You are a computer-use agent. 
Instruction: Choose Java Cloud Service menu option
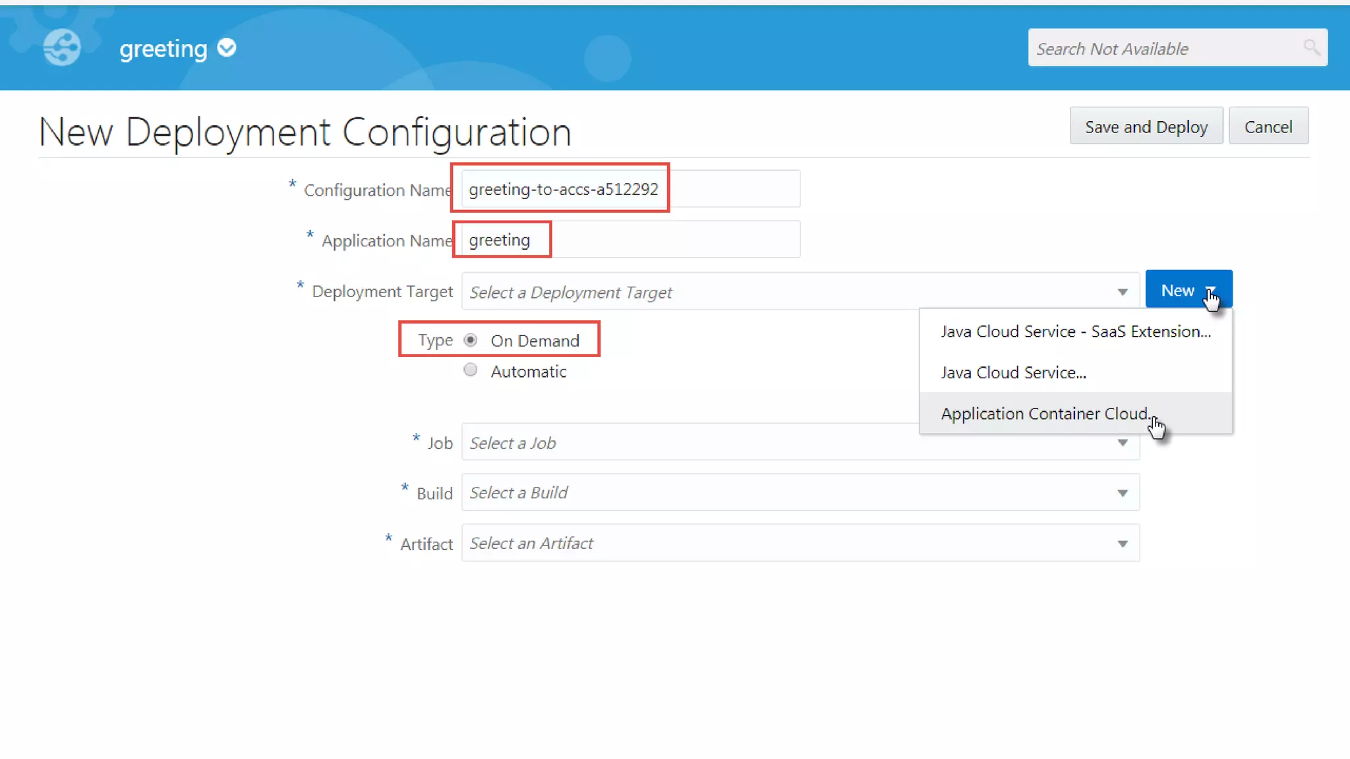point(1013,373)
